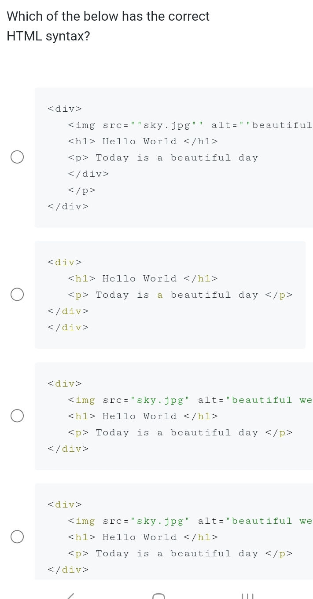This screenshot has height=599, width=313.
Task: Select the fourth answer's radio button
Action: tap(17, 537)
